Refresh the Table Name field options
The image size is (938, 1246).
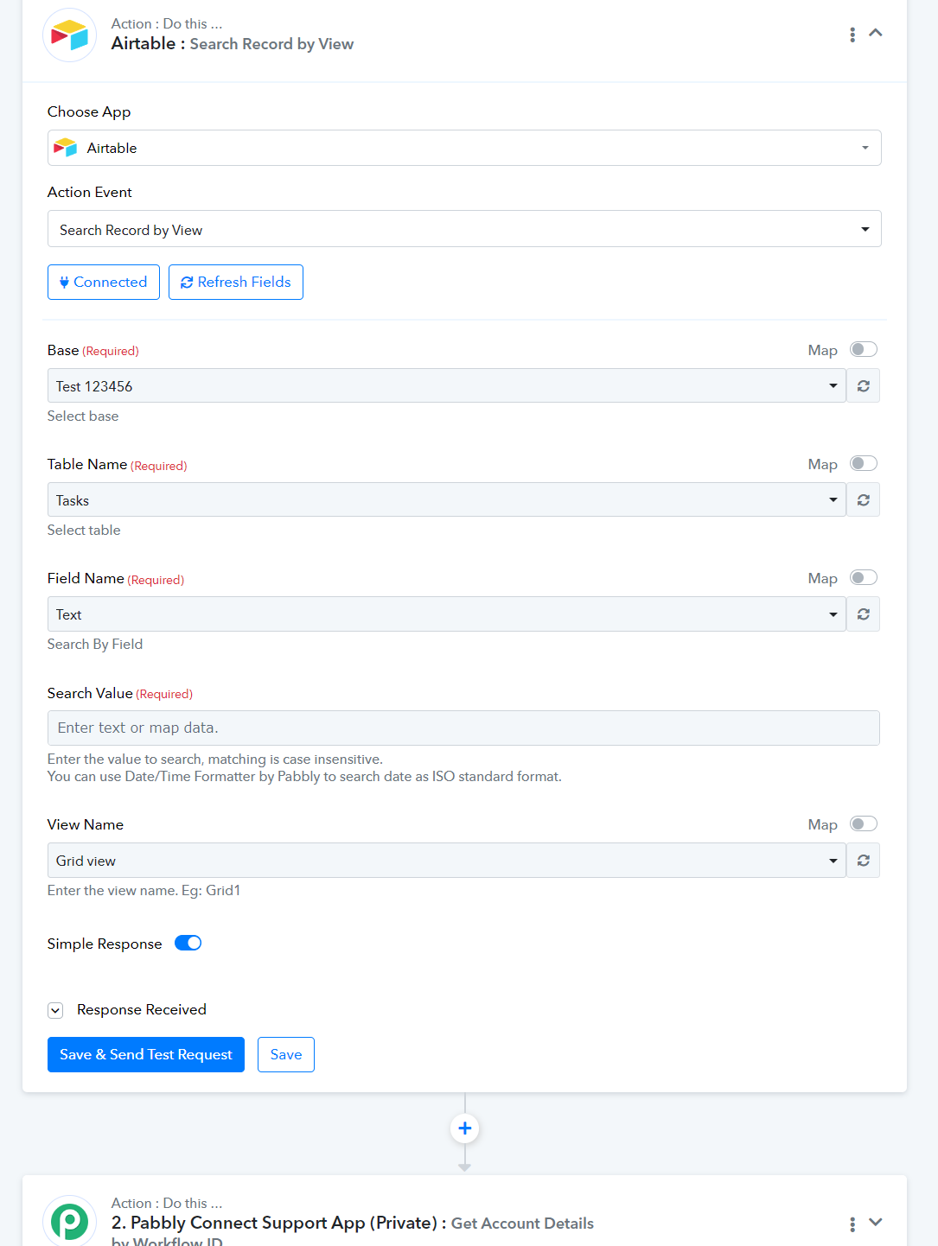[863, 500]
